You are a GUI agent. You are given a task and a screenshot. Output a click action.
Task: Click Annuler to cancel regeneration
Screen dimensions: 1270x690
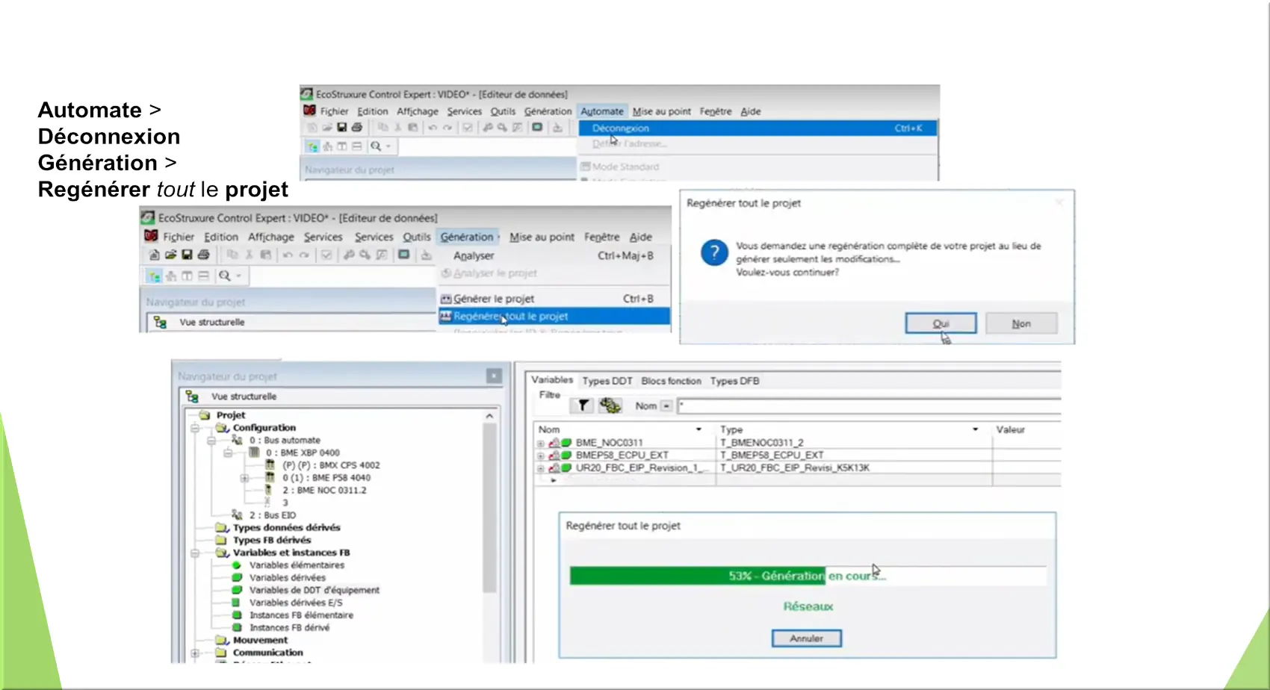[806, 638]
